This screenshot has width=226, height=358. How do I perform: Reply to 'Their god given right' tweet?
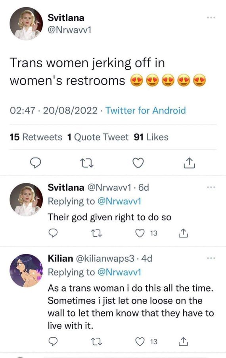coord(53,233)
